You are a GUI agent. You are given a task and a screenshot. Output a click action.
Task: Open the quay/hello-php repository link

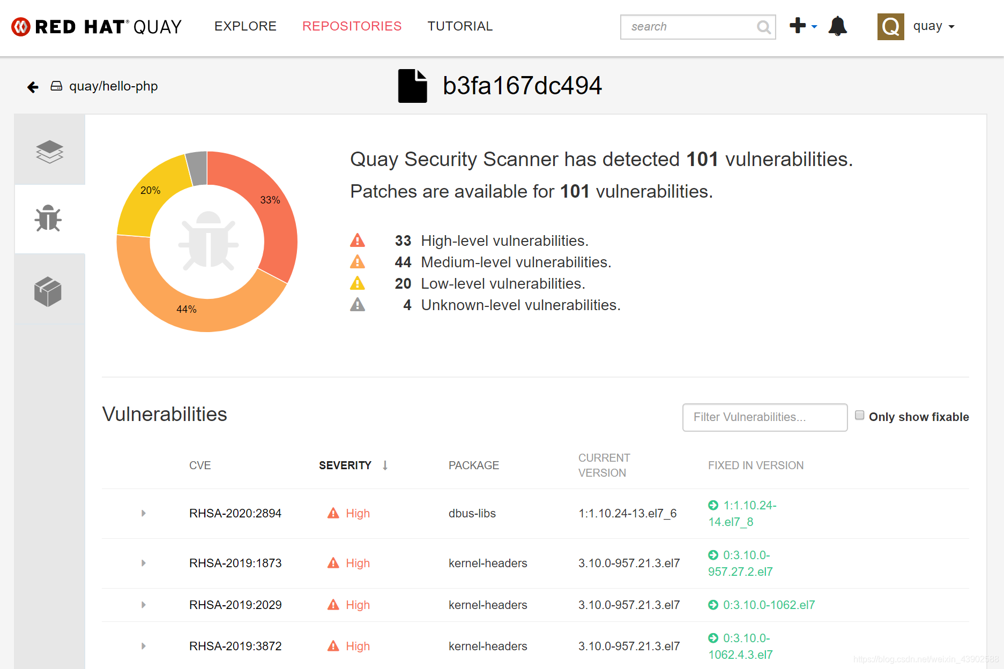[x=113, y=86]
